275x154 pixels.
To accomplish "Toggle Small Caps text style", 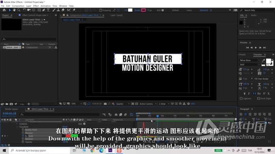I will pos(259,94).
